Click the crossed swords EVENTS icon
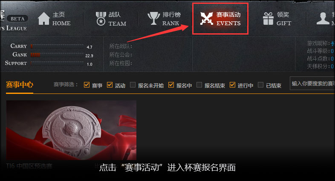This screenshot has height=181, width=335. coord(207,18)
